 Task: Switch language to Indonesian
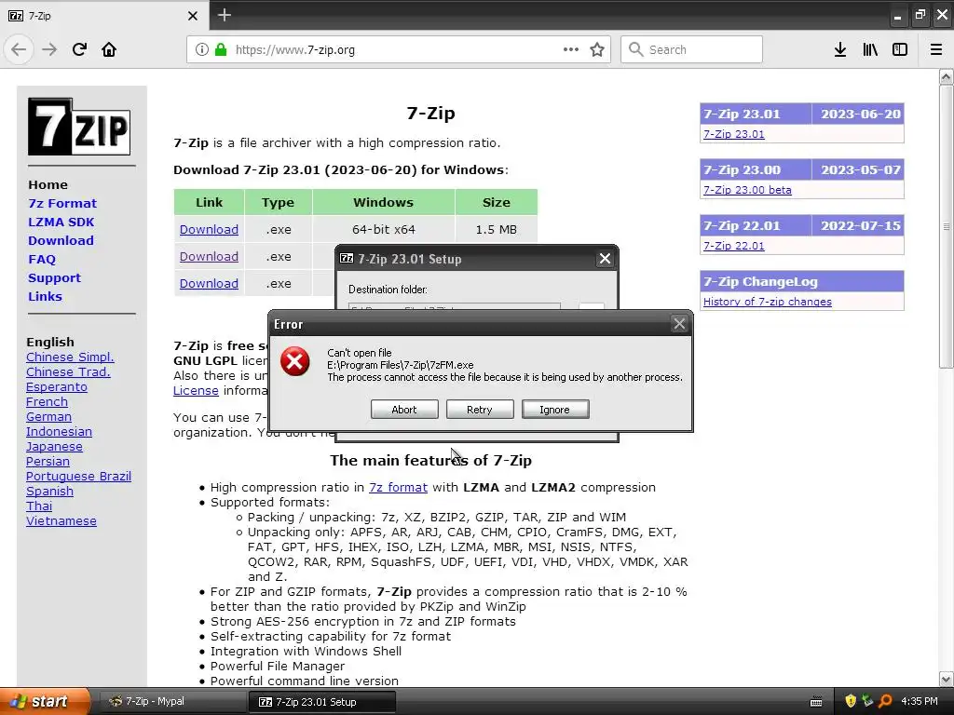[x=59, y=431]
